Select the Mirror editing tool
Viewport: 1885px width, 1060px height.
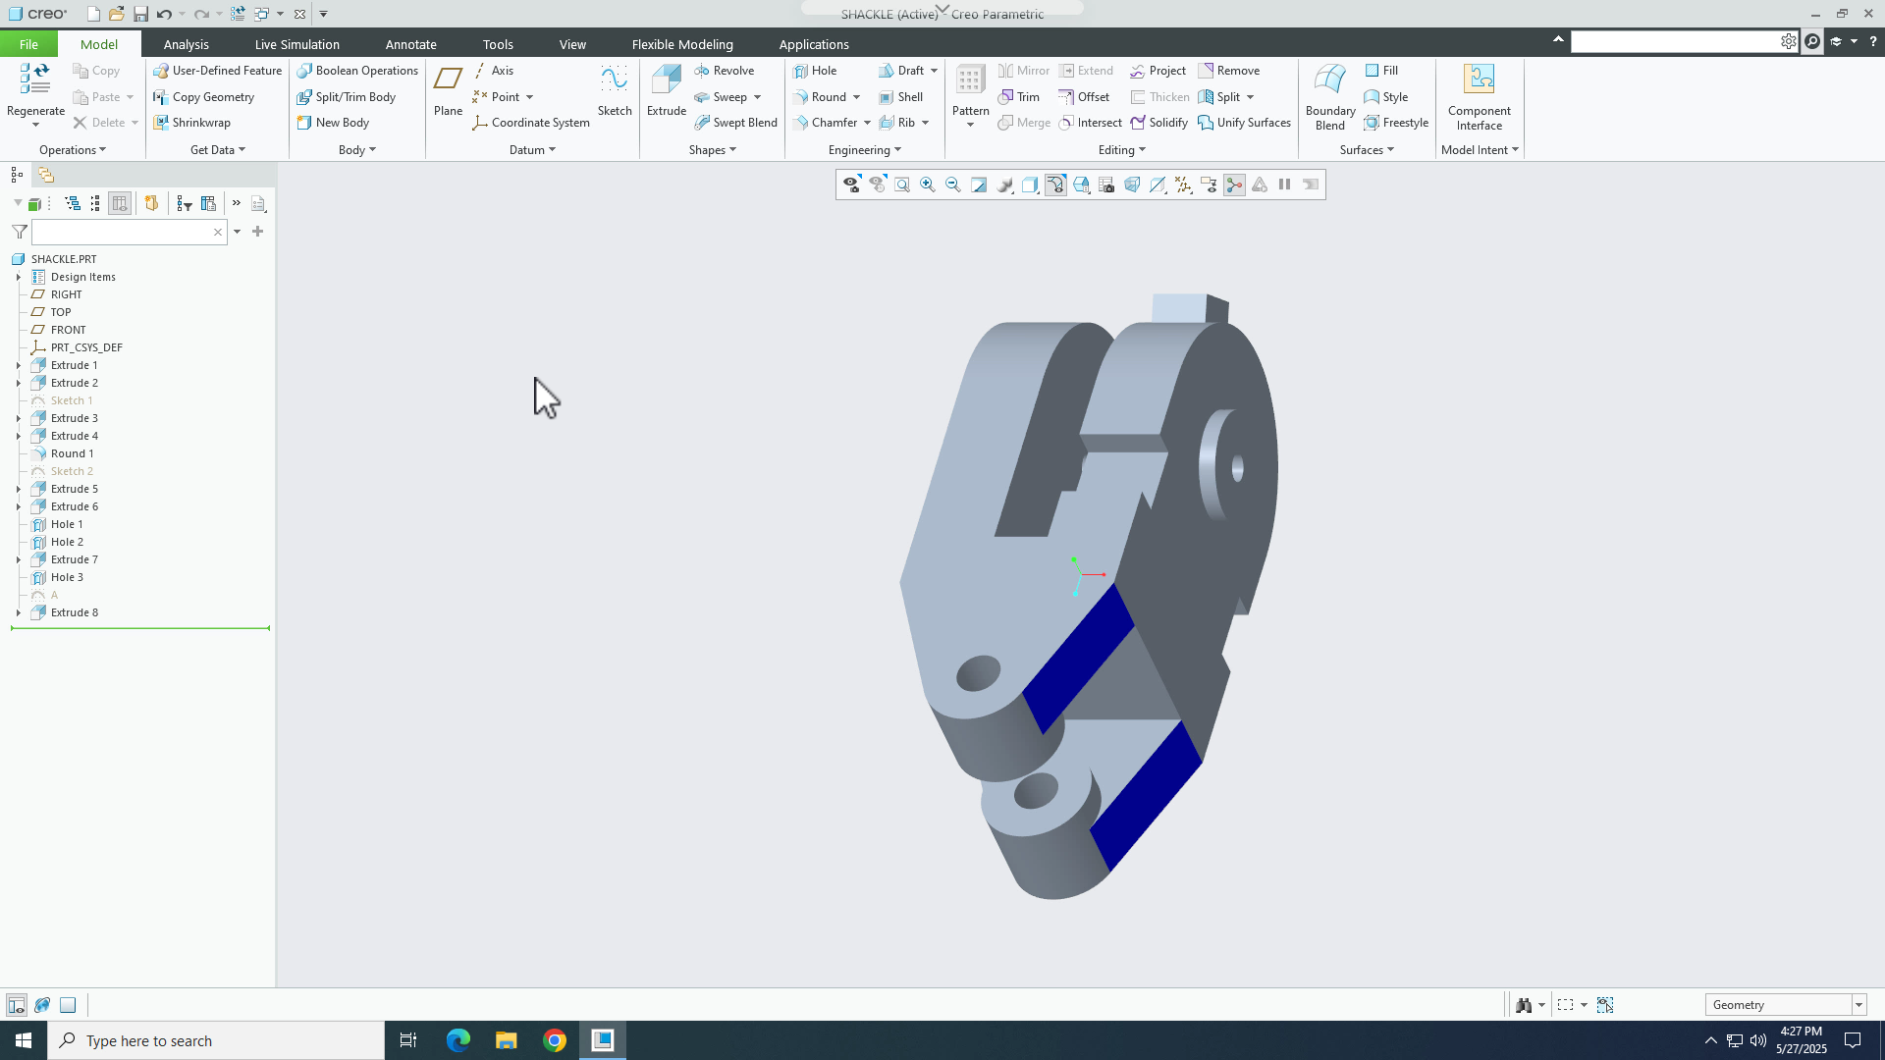tap(1024, 70)
